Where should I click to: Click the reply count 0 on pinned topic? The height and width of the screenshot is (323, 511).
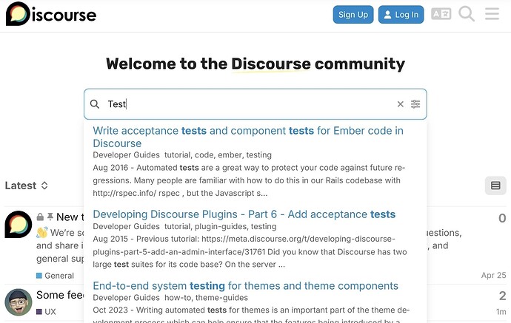coord(502,218)
